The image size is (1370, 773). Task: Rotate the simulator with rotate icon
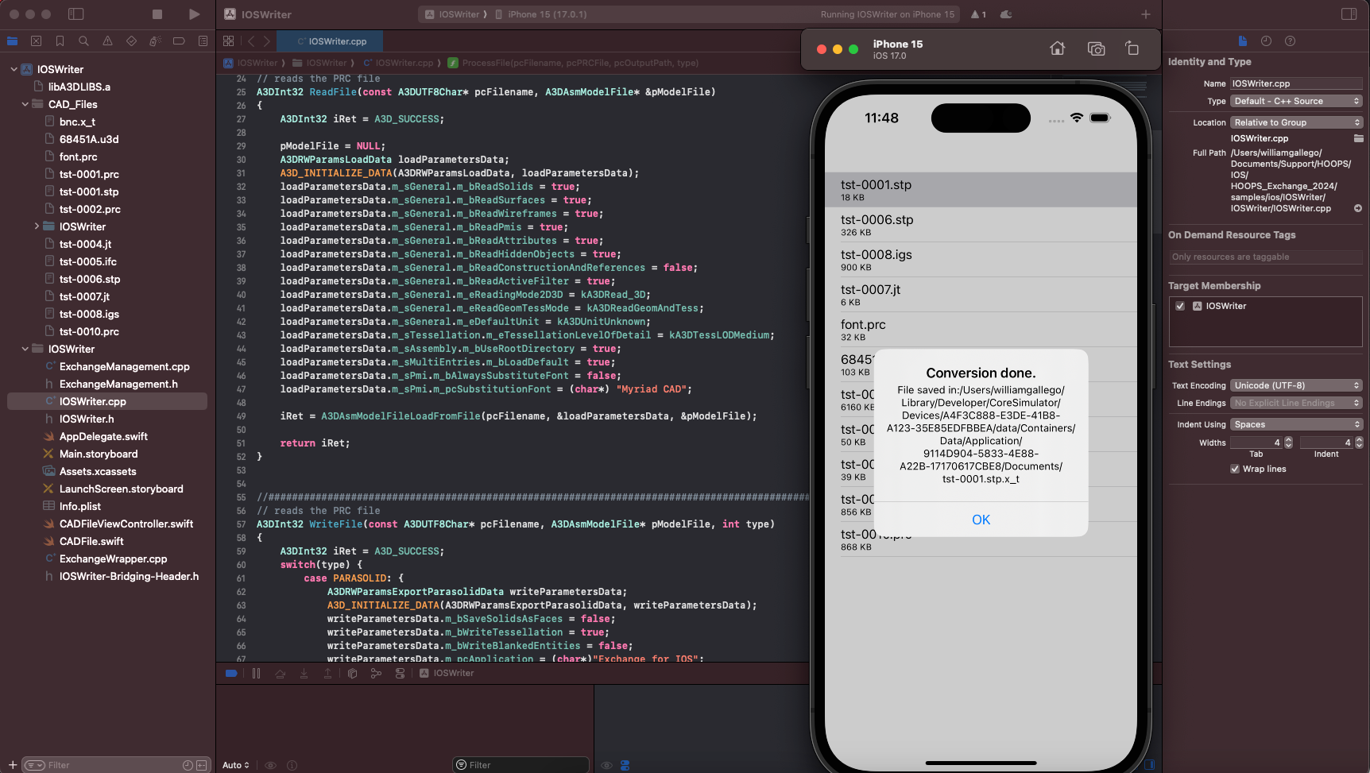1132,48
